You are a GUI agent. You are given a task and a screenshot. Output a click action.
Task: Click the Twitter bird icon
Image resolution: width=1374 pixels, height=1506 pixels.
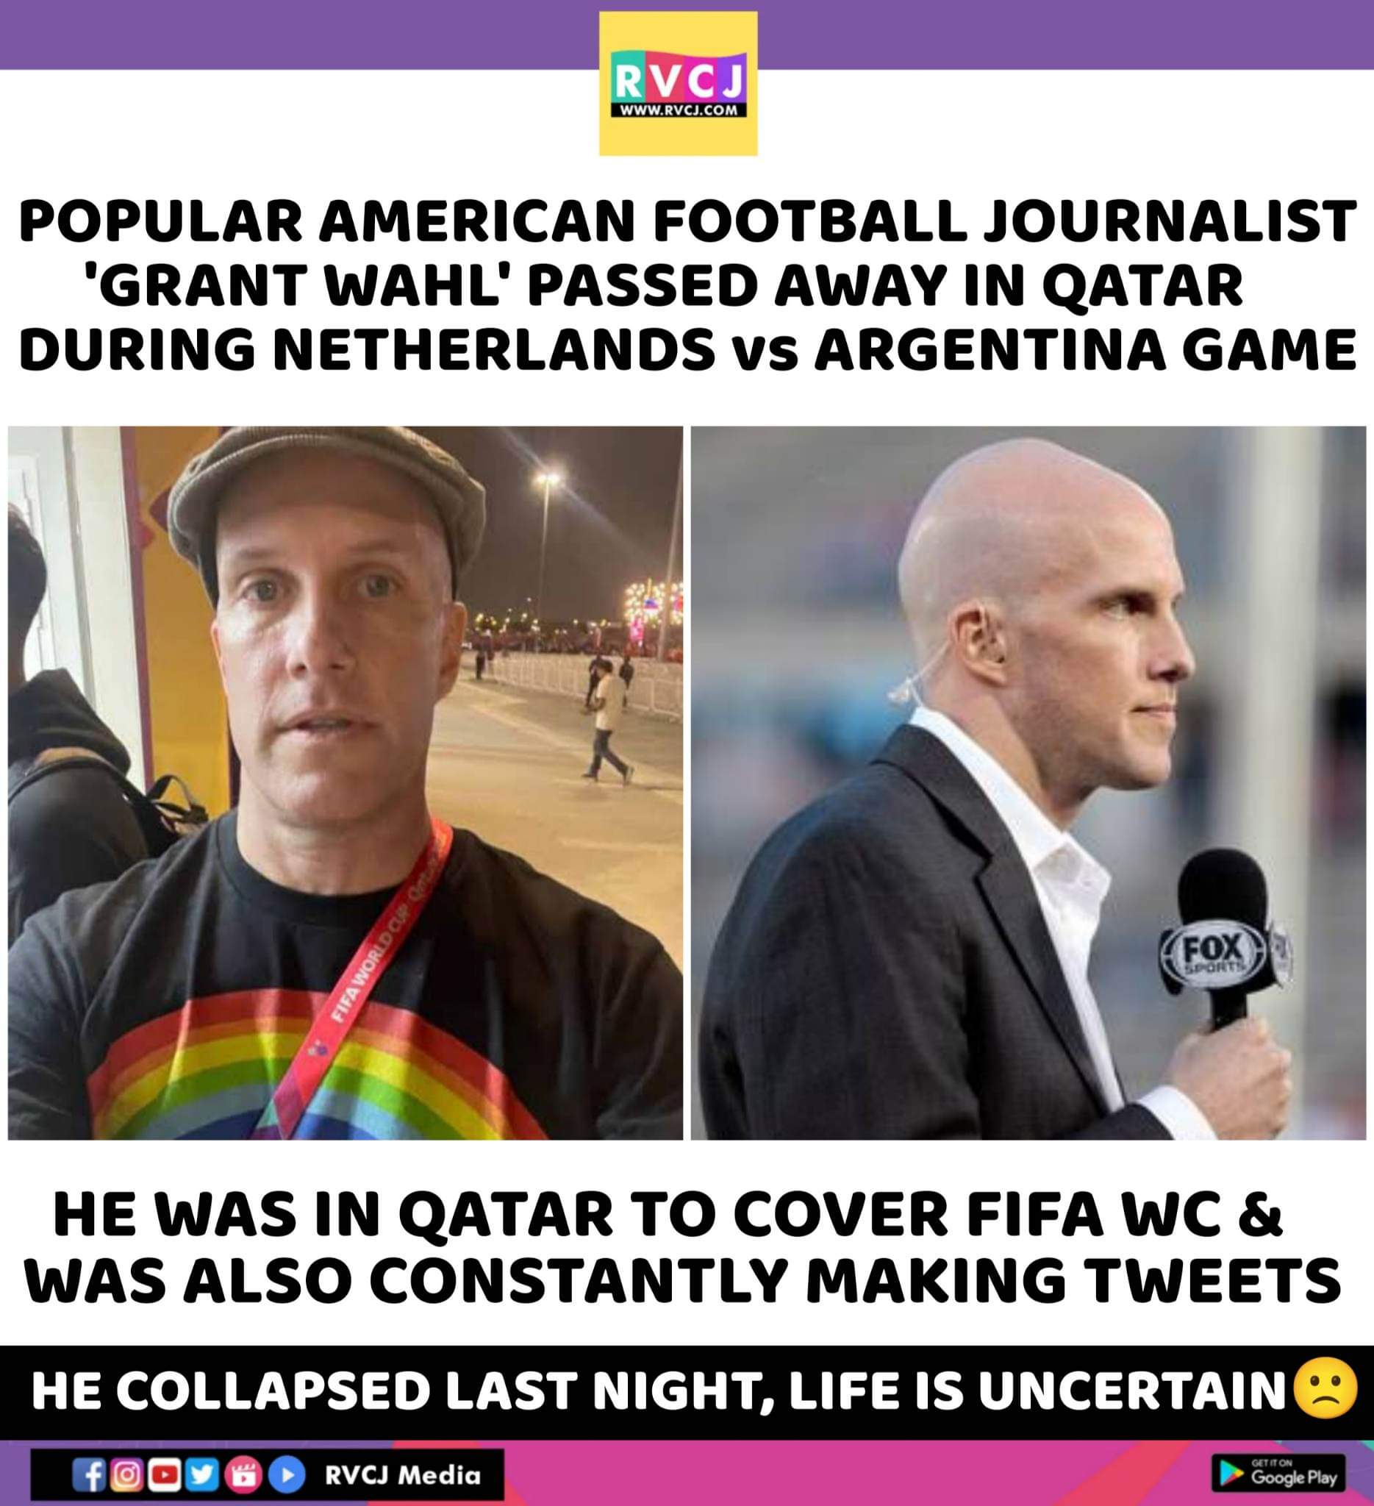tap(201, 1475)
